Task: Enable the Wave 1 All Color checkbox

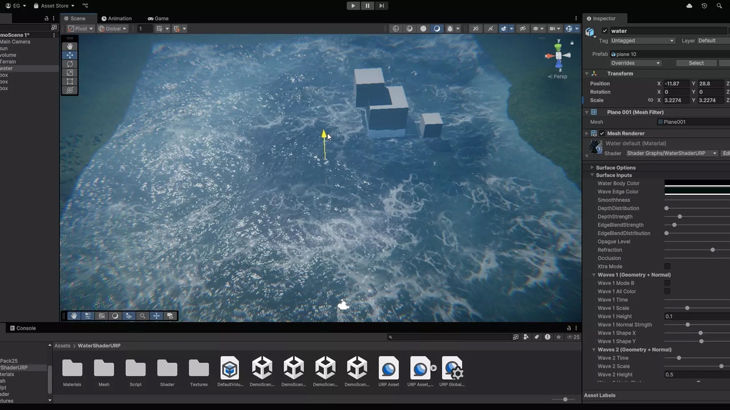Action: [x=667, y=292]
